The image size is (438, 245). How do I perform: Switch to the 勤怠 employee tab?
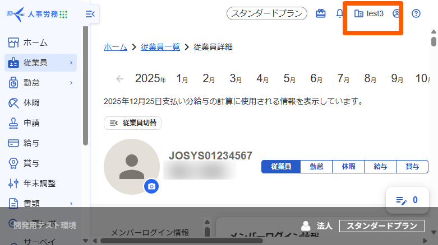point(316,167)
